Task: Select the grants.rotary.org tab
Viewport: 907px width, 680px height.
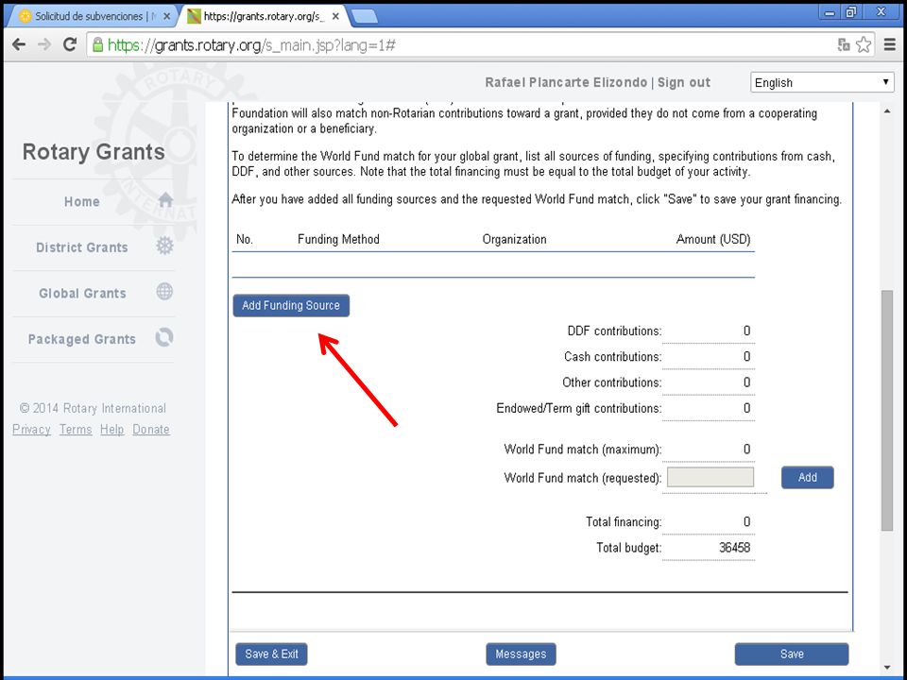Action: tap(264, 17)
